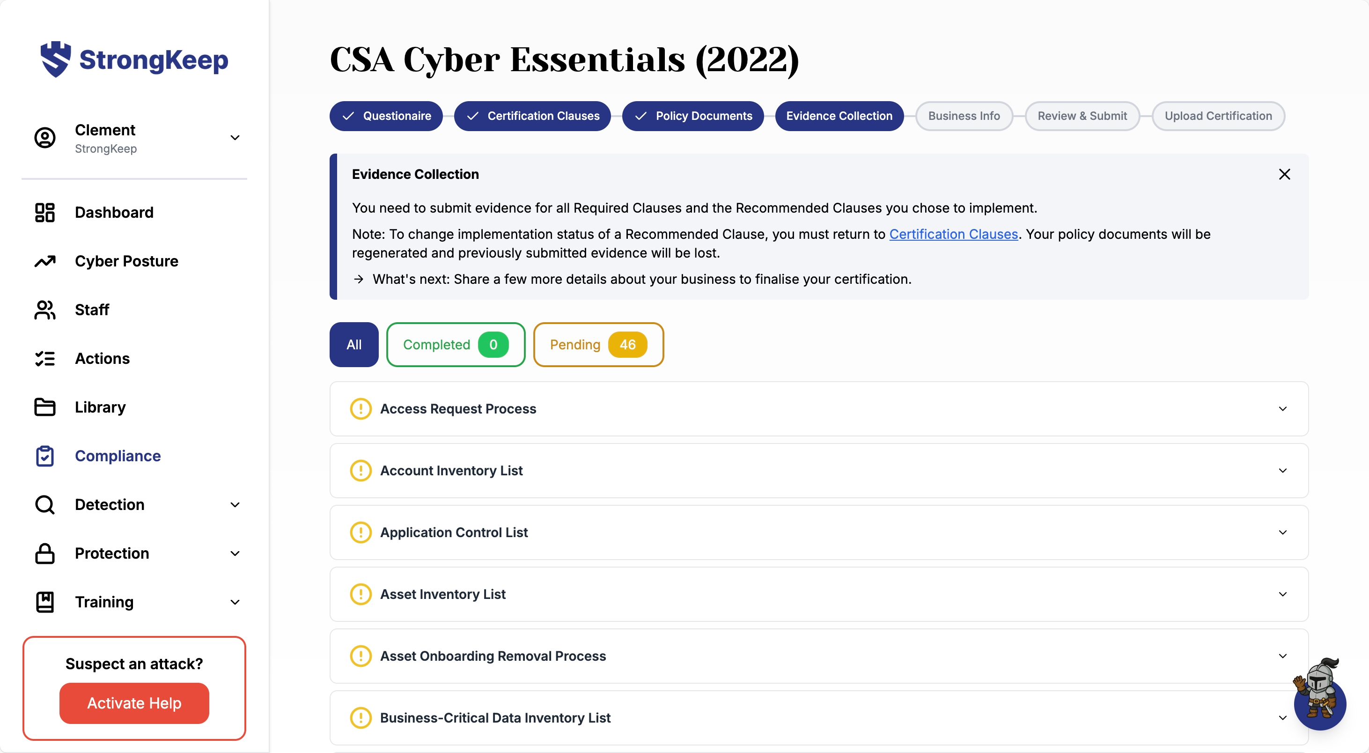
Task: Expand the Access Request Process item
Action: (x=1282, y=409)
